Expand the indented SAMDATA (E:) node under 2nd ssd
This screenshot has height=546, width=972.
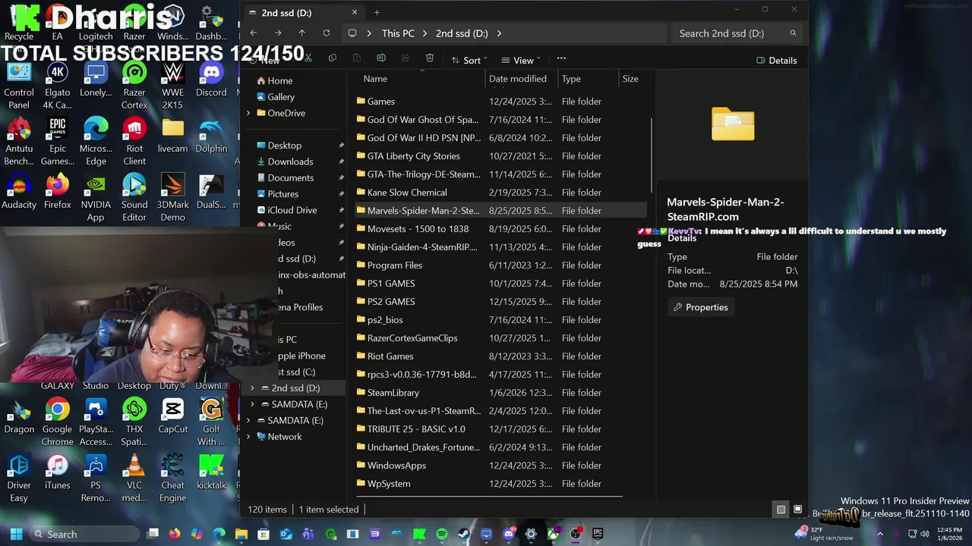(x=253, y=404)
